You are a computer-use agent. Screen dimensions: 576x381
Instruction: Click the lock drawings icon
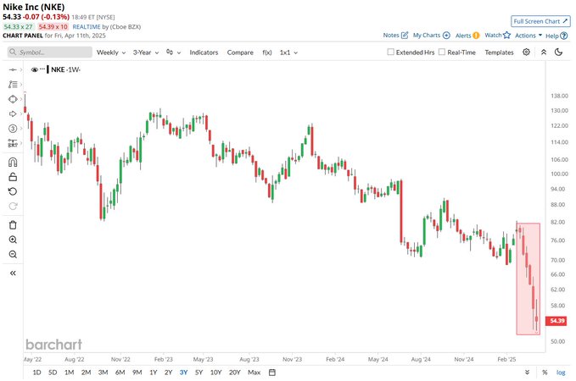13,177
